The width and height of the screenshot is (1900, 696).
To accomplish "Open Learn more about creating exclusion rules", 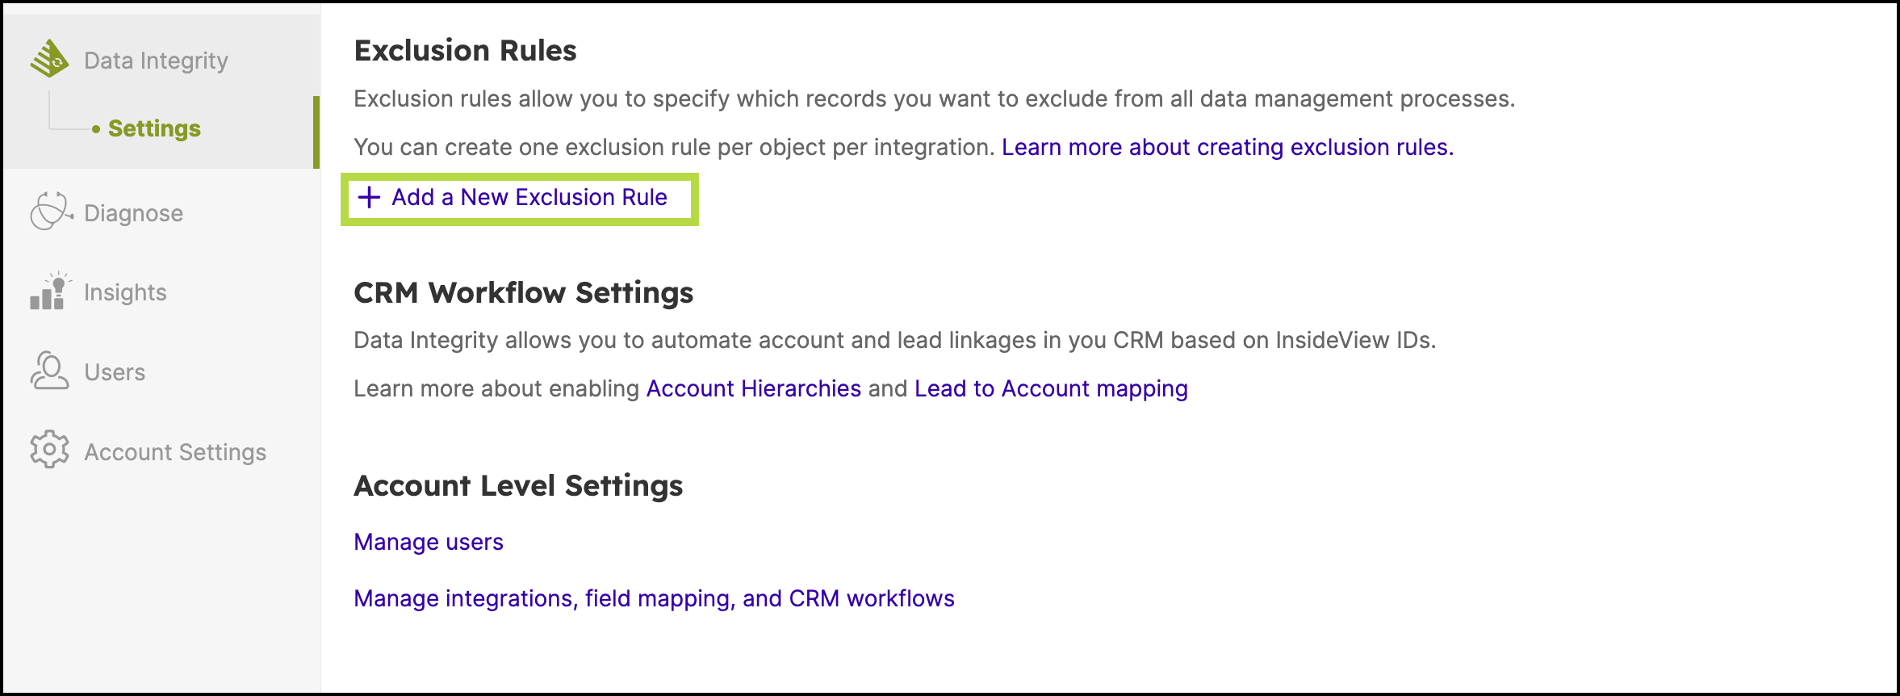I will 1228,147.
